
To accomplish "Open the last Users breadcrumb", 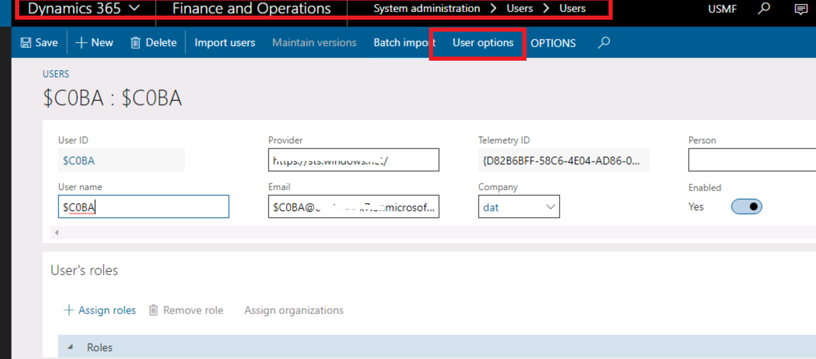I will [572, 8].
